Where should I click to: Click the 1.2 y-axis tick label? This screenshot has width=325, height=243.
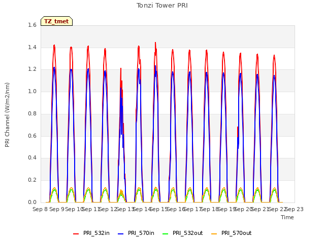pyautogui.click(x=32, y=69)
